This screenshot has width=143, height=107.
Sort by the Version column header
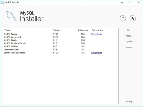pos(63,30)
